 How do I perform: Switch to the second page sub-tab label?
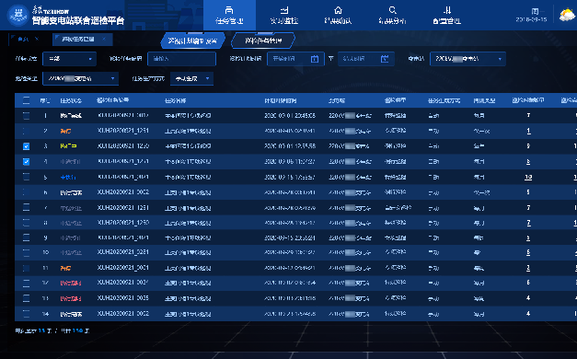[78, 39]
